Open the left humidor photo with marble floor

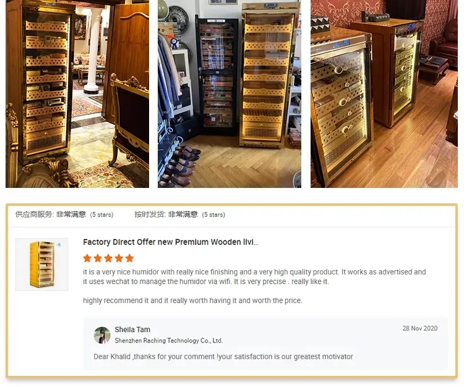pos(77,94)
